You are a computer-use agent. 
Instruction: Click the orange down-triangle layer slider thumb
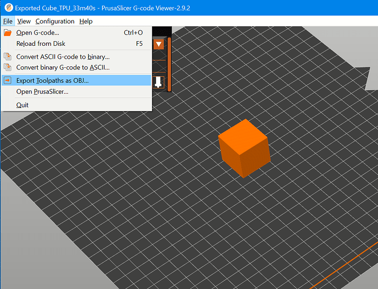(159, 44)
